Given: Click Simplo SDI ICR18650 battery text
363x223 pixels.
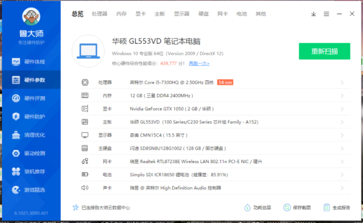Looking at the screenshot, I should tap(179, 175).
